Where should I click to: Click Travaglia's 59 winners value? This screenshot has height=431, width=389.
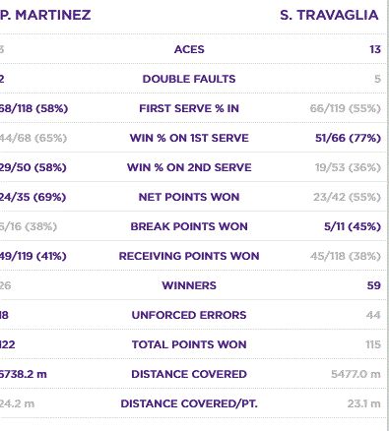(x=374, y=285)
